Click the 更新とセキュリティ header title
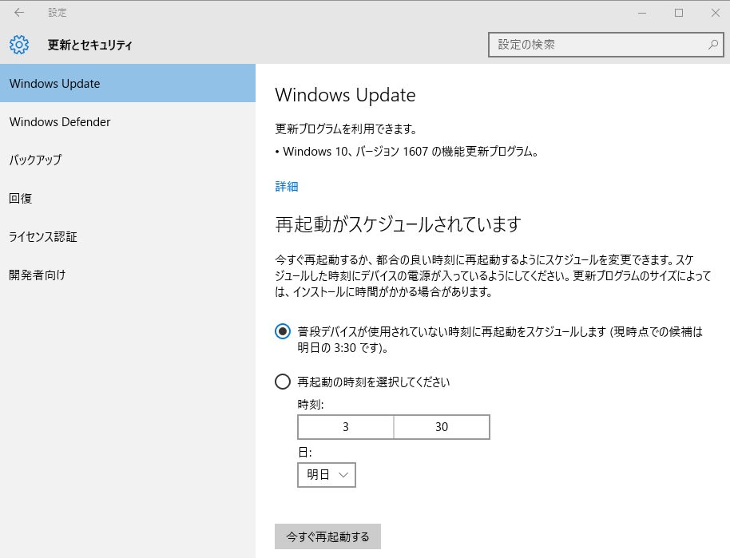This screenshot has width=730, height=558. (90, 45)
